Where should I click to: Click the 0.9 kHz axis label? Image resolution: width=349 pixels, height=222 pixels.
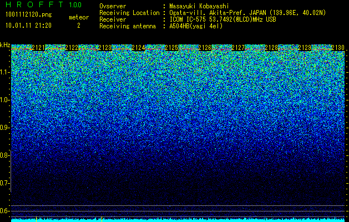[4, 128]
